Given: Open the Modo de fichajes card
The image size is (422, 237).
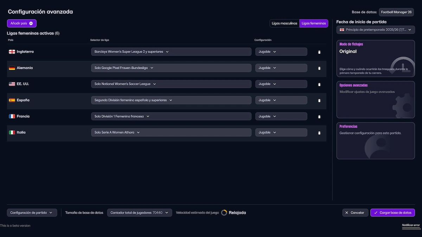Looking at the screenshot, I should (x=376, y=58).
